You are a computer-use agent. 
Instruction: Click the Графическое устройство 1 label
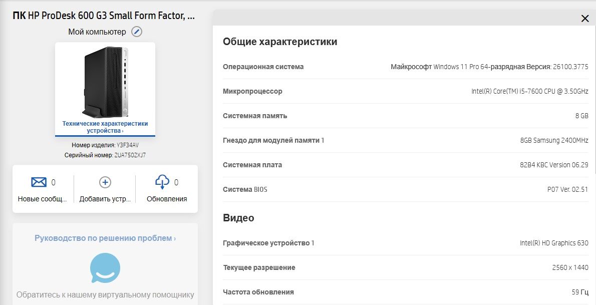[269, 243]
